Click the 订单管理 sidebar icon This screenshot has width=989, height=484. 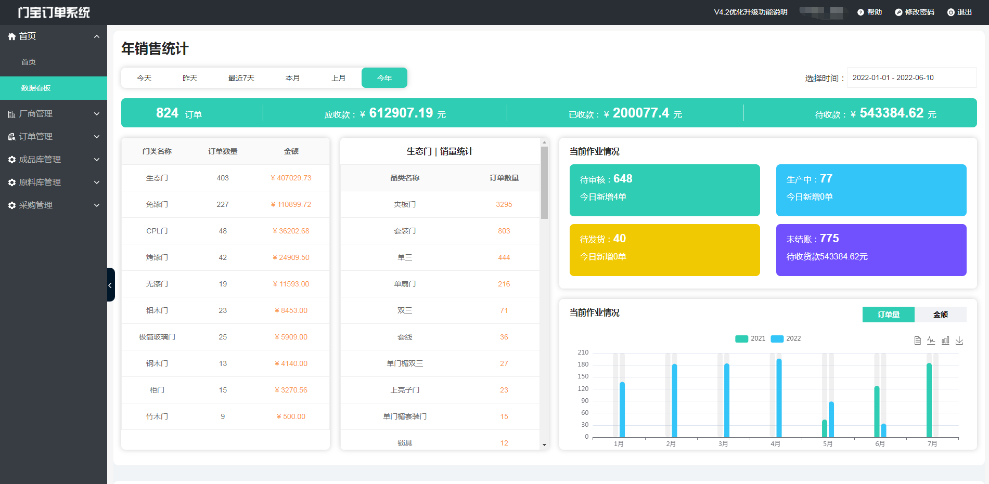(12, 137)
